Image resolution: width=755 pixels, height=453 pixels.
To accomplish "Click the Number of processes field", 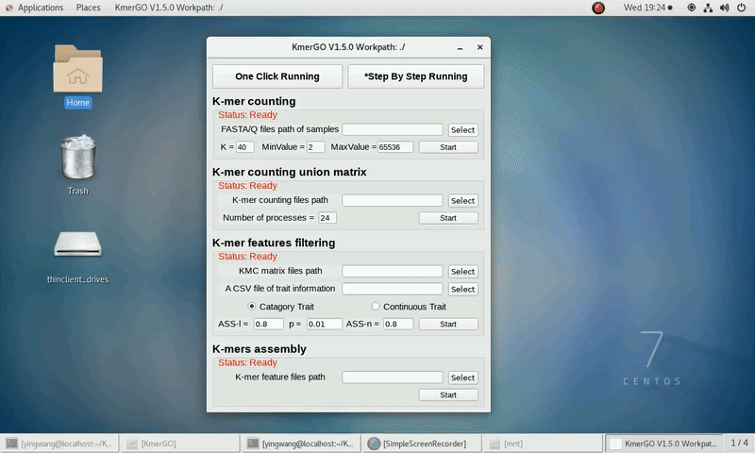I will pyautogui.click(x=327, y=218).
